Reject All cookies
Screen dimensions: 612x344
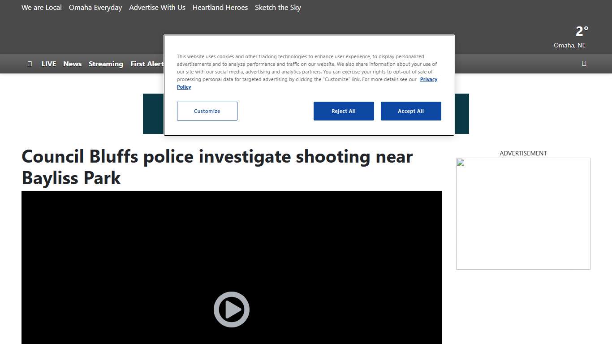point(343,111)
